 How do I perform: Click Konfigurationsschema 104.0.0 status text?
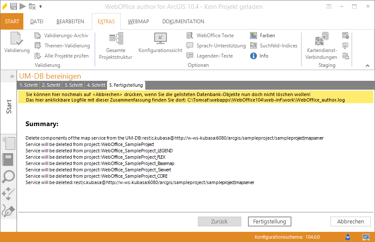point(287,237)
